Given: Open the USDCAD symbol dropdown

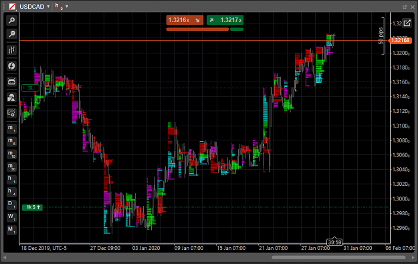Looking at the screenshot, I should click(x=34, y=7).
